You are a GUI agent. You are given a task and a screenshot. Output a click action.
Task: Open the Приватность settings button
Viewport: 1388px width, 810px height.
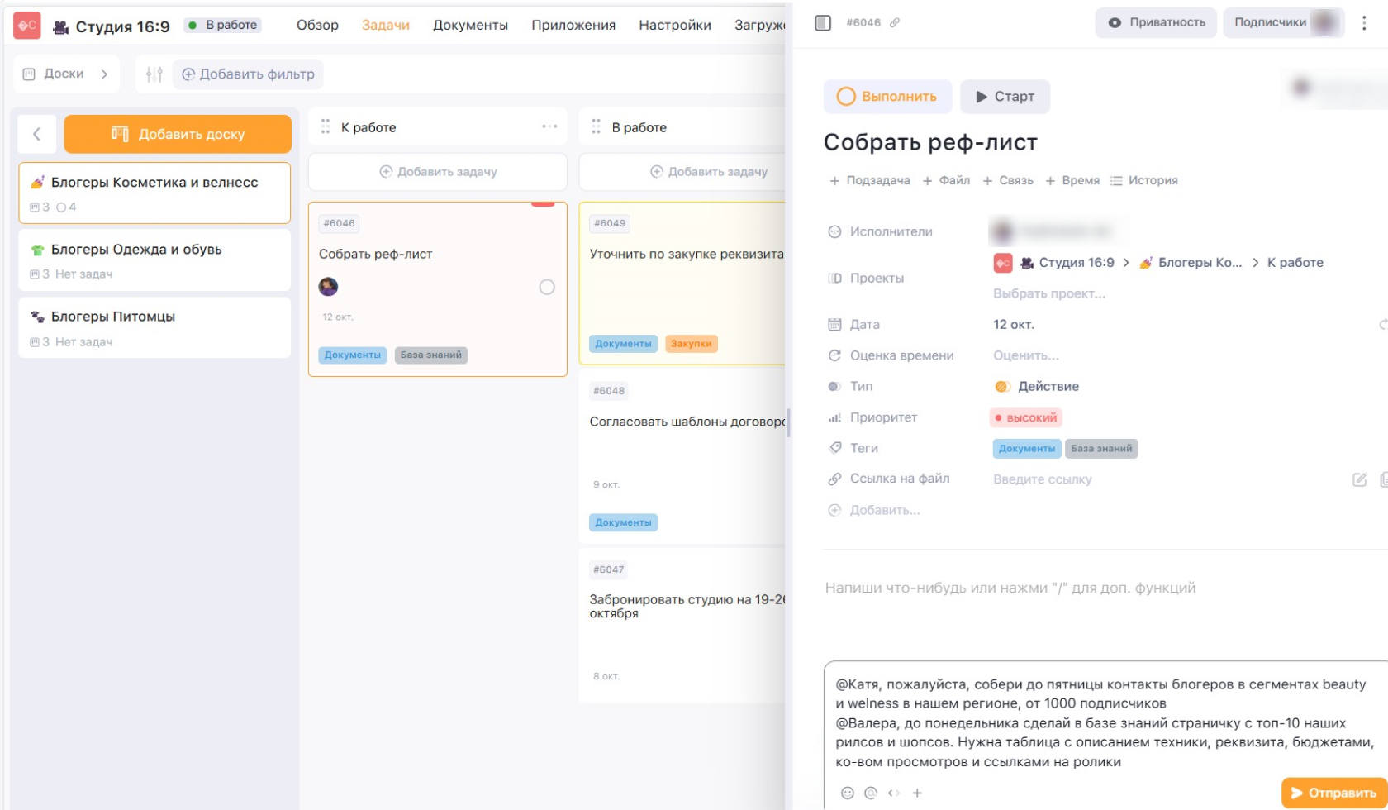coord(1157,23)
